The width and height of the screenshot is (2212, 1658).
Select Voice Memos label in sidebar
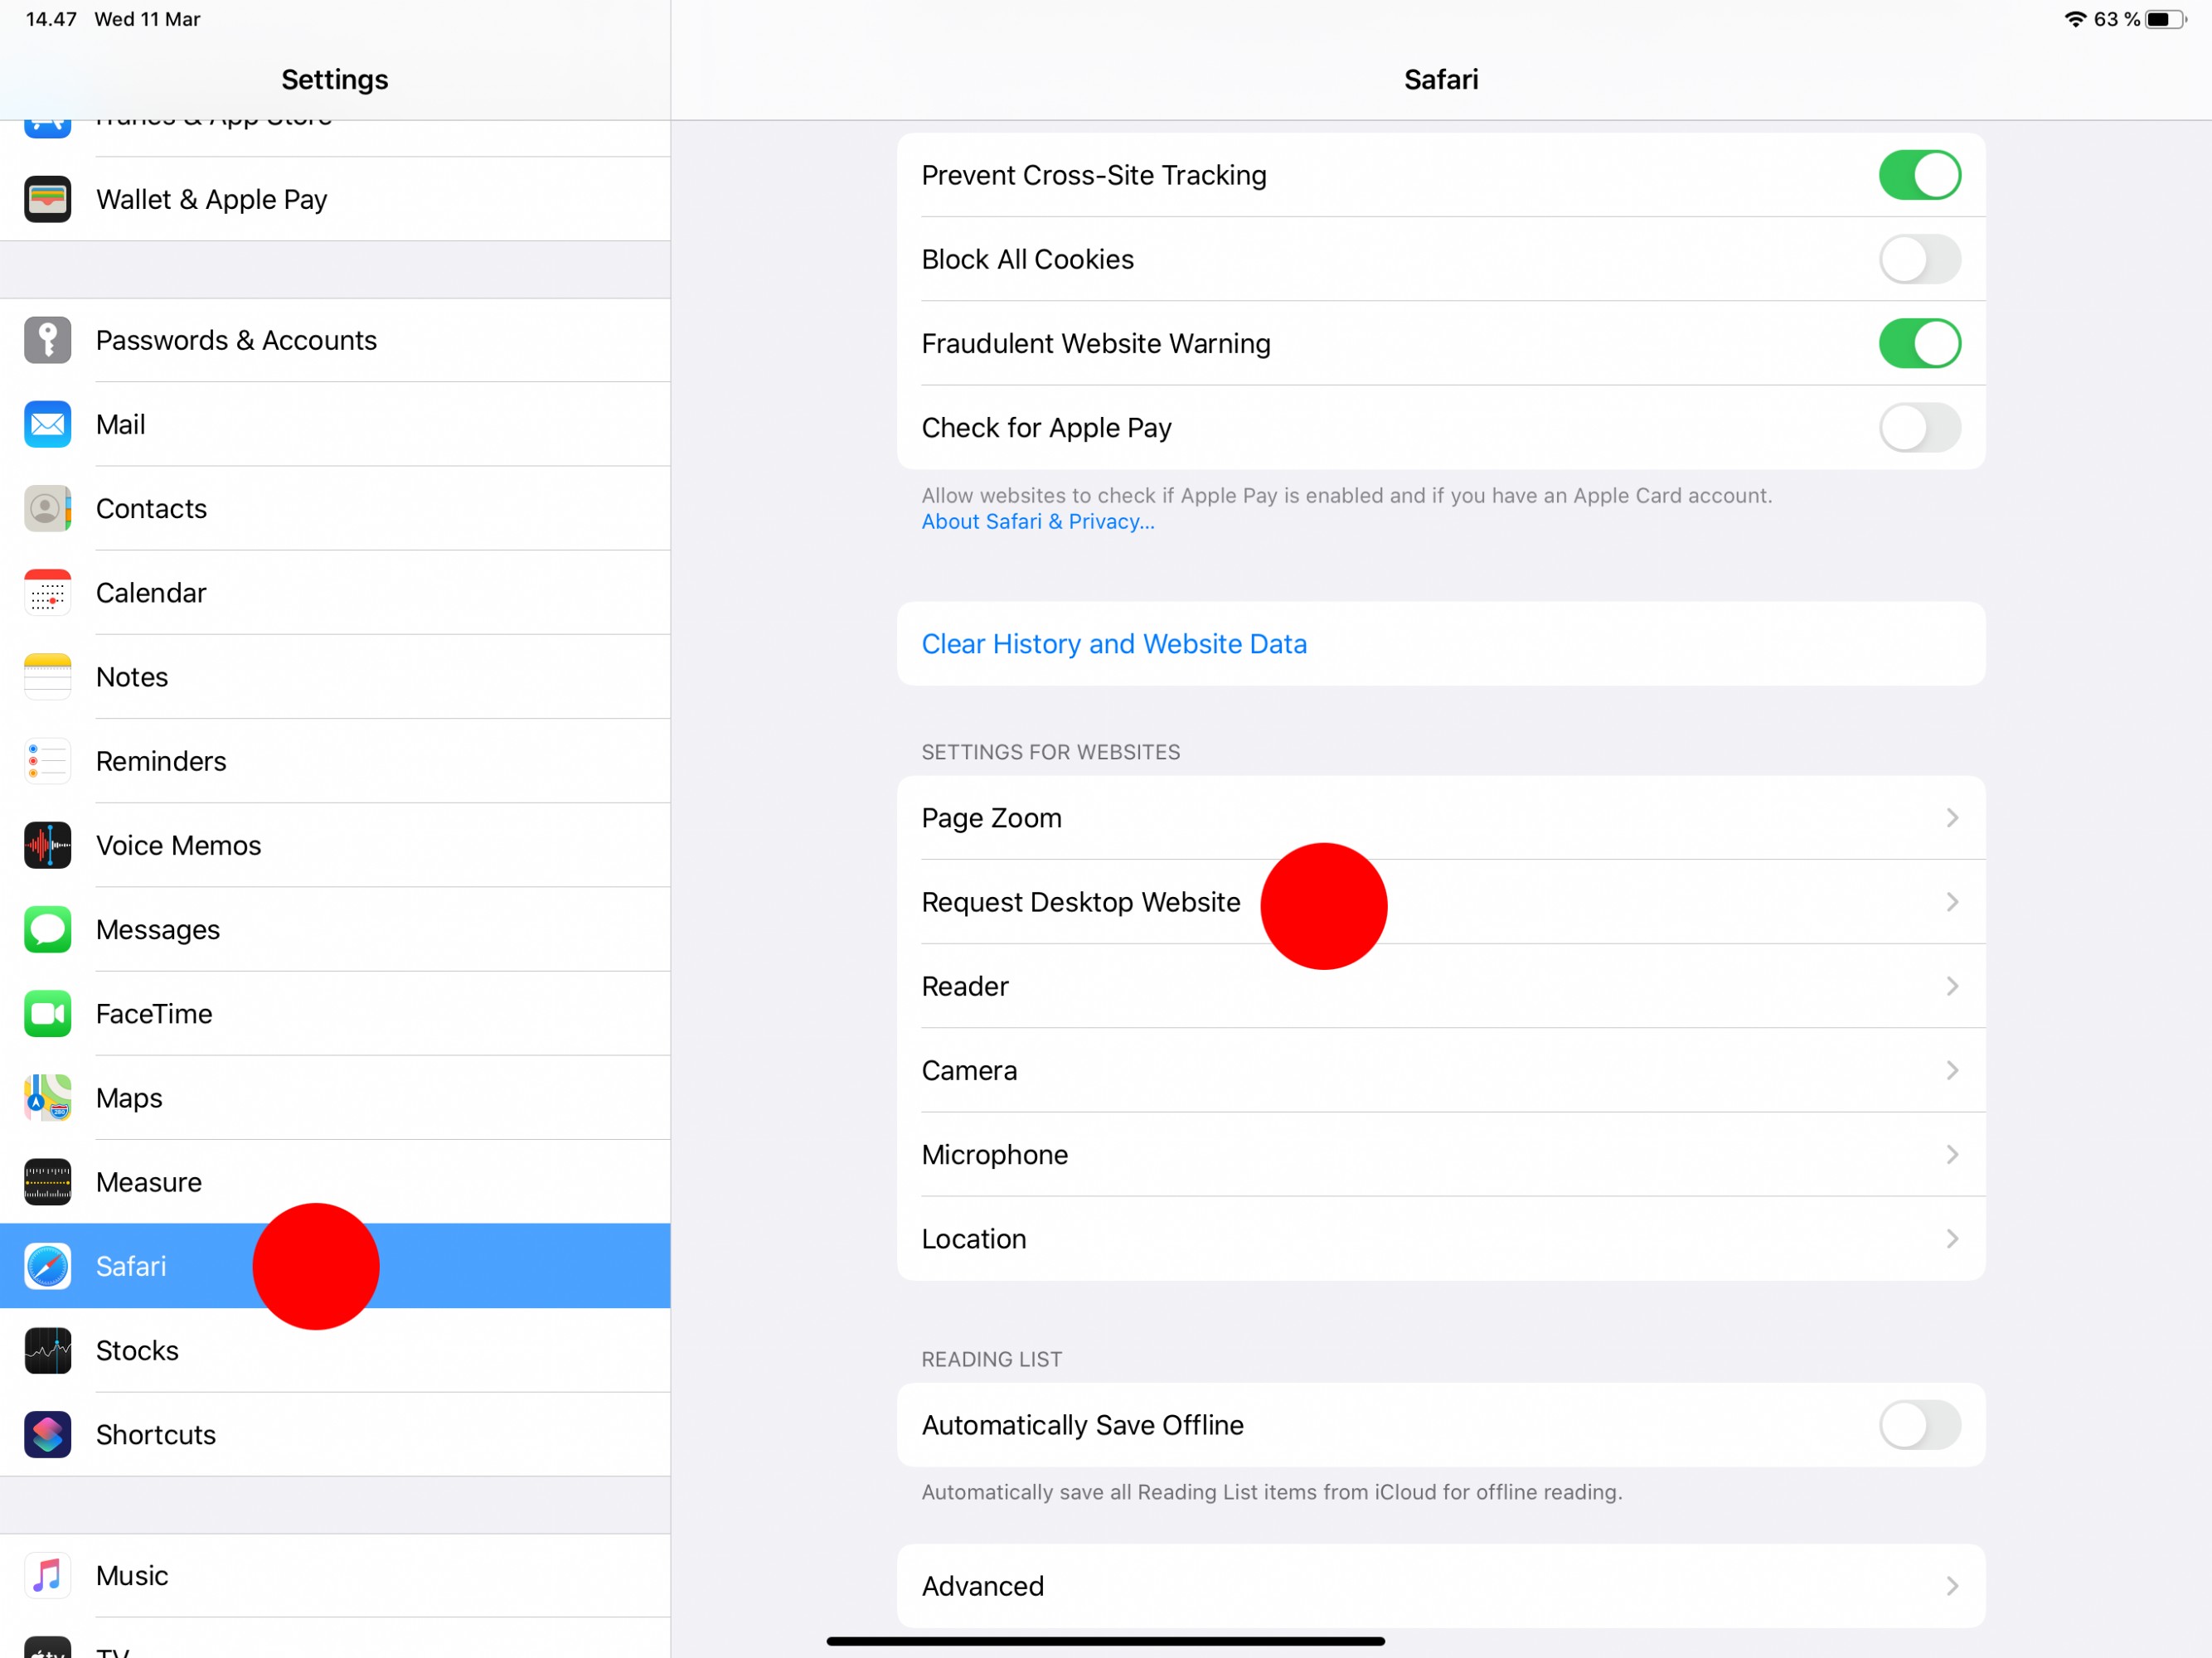click(178, 845)
